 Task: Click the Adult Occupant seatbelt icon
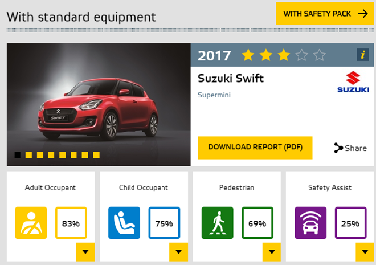31,223
